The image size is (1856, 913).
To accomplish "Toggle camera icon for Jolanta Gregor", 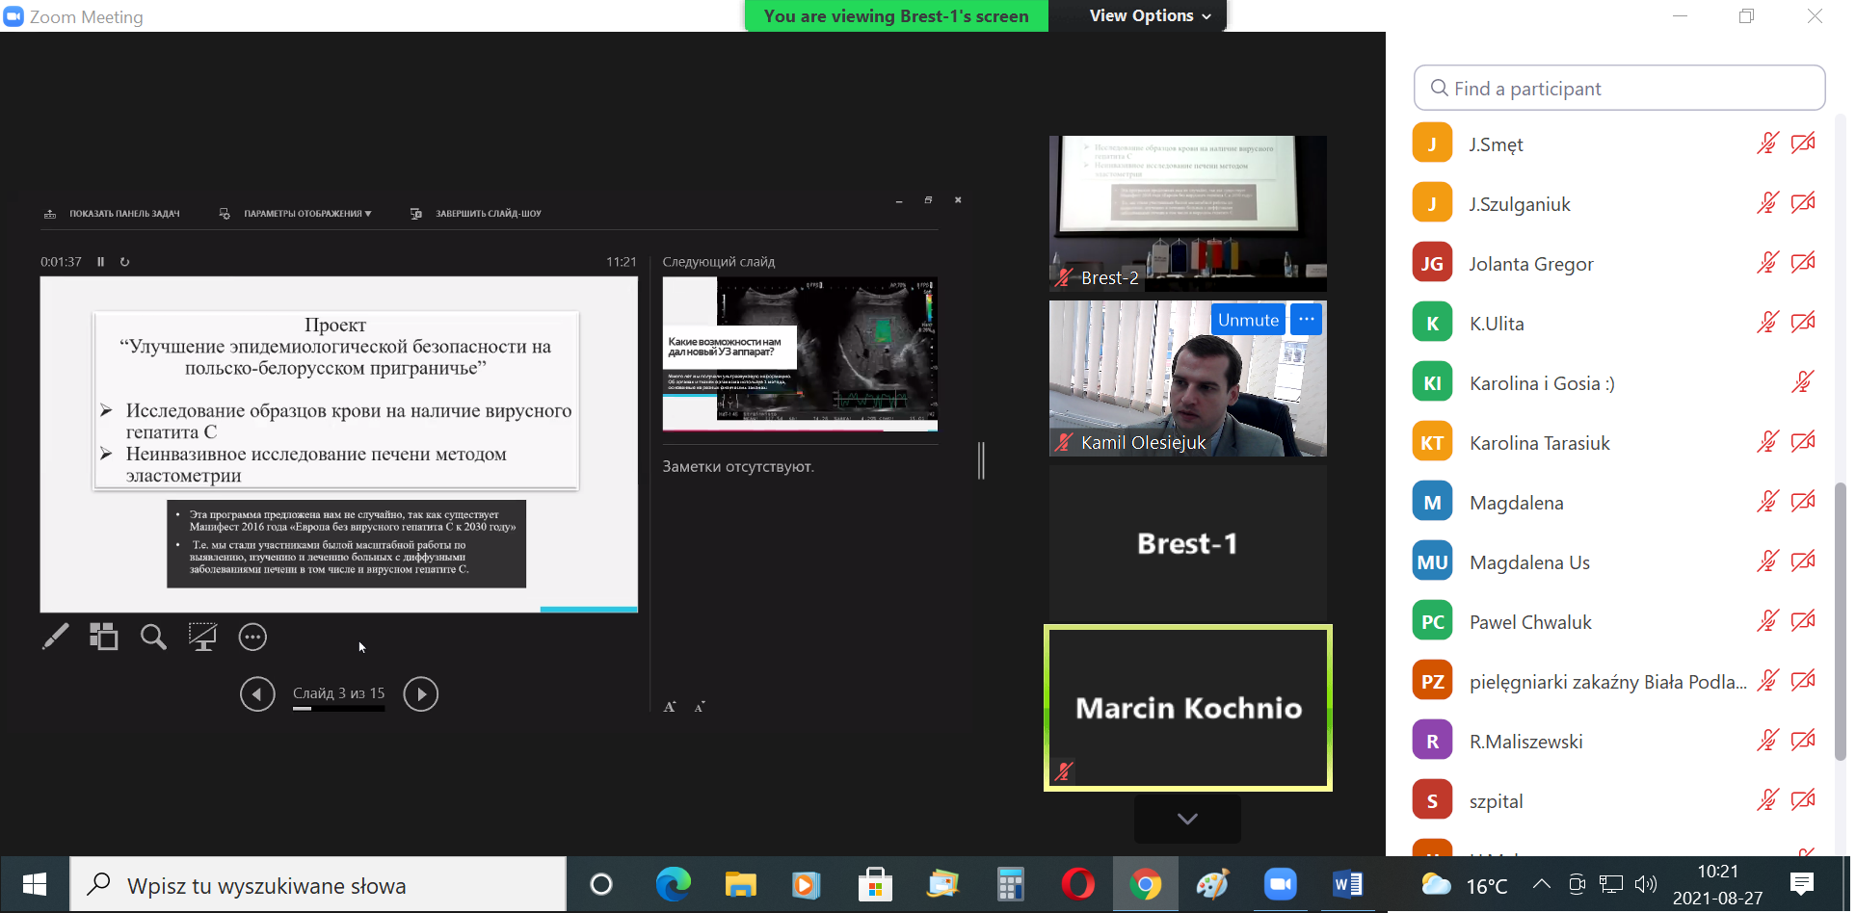I will pyautogui.click(x=1802, y=263).
